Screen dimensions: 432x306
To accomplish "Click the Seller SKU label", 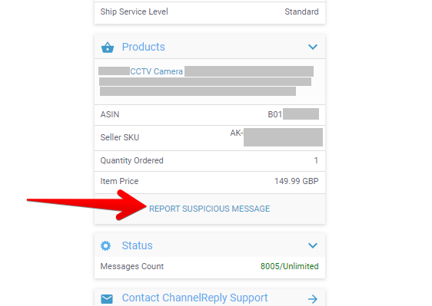I will coord(120,137).
